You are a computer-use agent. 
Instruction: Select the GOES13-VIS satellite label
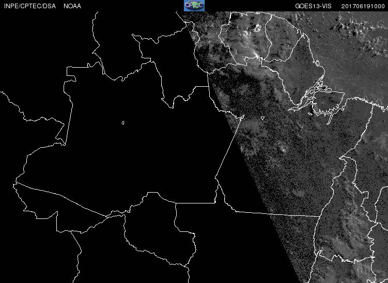tap(313, 6)
